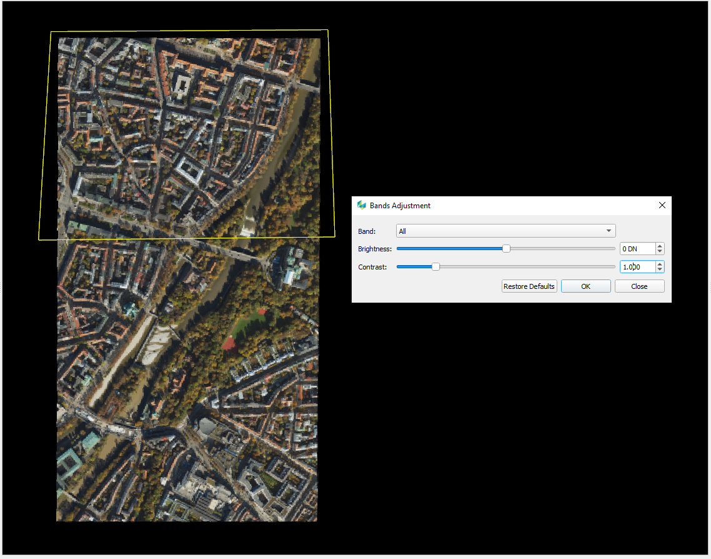Screen dimensions: 711x559
Task: Click the Contrast slider handle
Action: (436, 267)
